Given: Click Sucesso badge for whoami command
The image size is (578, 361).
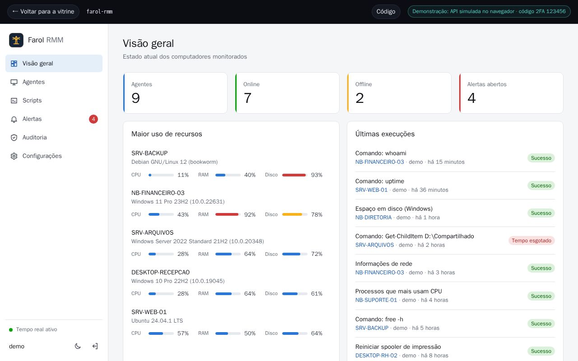Looking at the screenshot, I should click(541, 158).
